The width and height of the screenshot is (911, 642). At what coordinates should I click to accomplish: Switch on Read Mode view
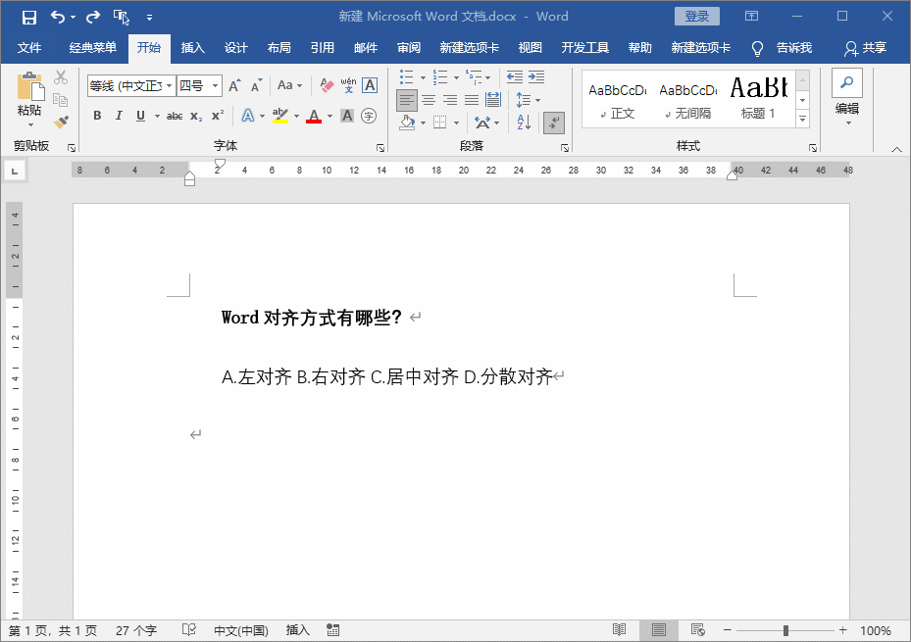click(620, 630)
